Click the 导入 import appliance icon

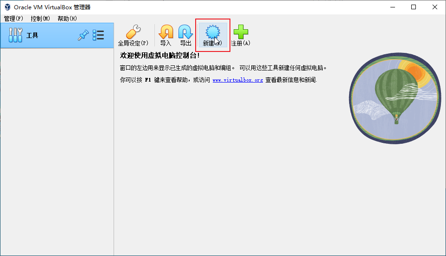click(166, 32)
